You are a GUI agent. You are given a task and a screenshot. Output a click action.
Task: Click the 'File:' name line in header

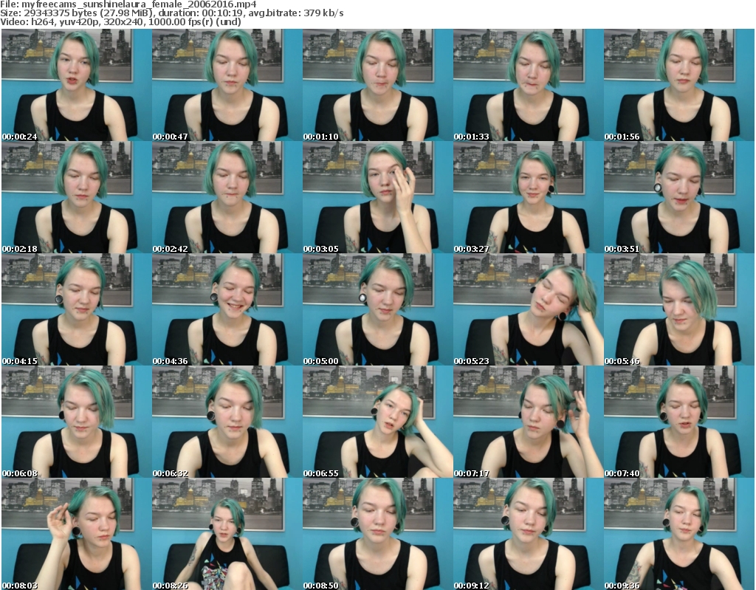128,4
